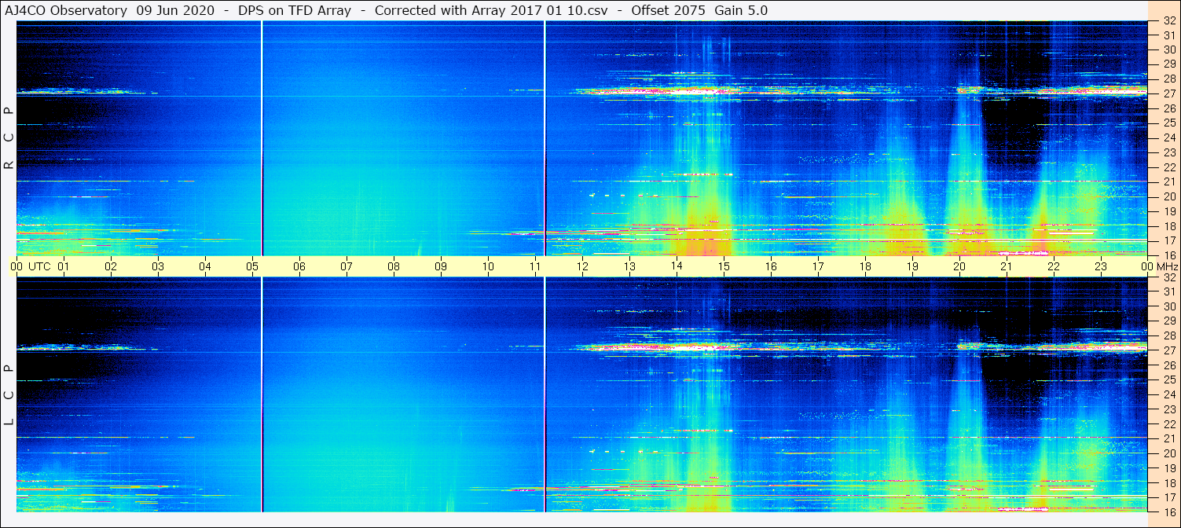
Task: Click the 32 MHz tick in LCP panel
Action: click(1168, 277)
